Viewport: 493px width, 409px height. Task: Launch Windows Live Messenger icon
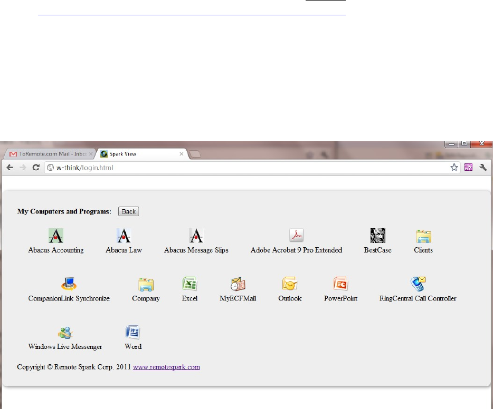(65, 333)
